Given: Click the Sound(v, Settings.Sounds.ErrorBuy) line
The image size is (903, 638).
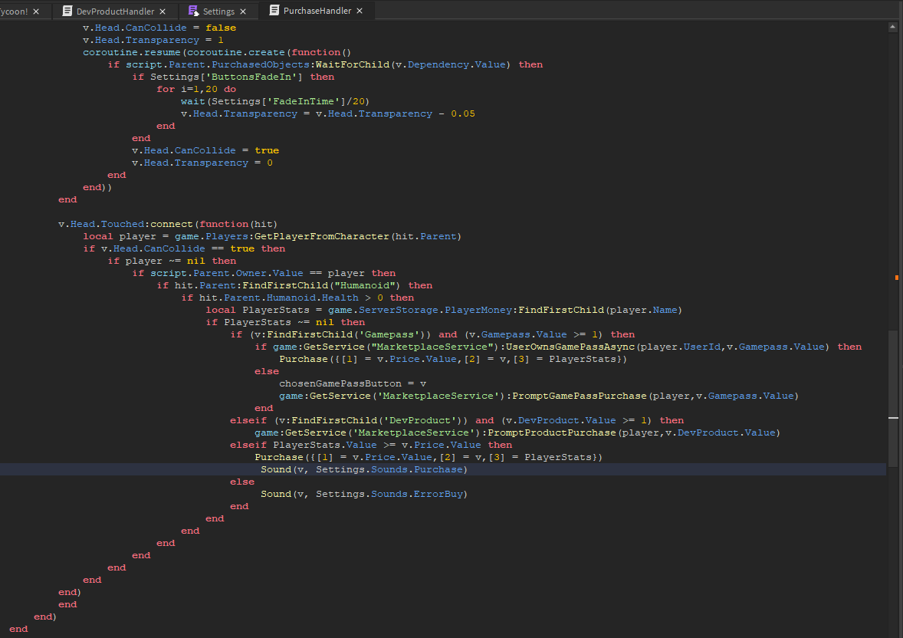Looking at the screenshot, I should pos(365,495).
